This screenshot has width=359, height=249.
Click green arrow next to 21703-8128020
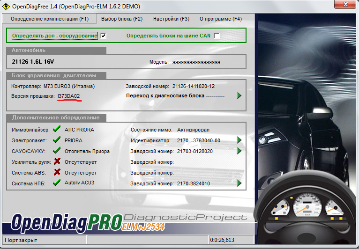239,151
